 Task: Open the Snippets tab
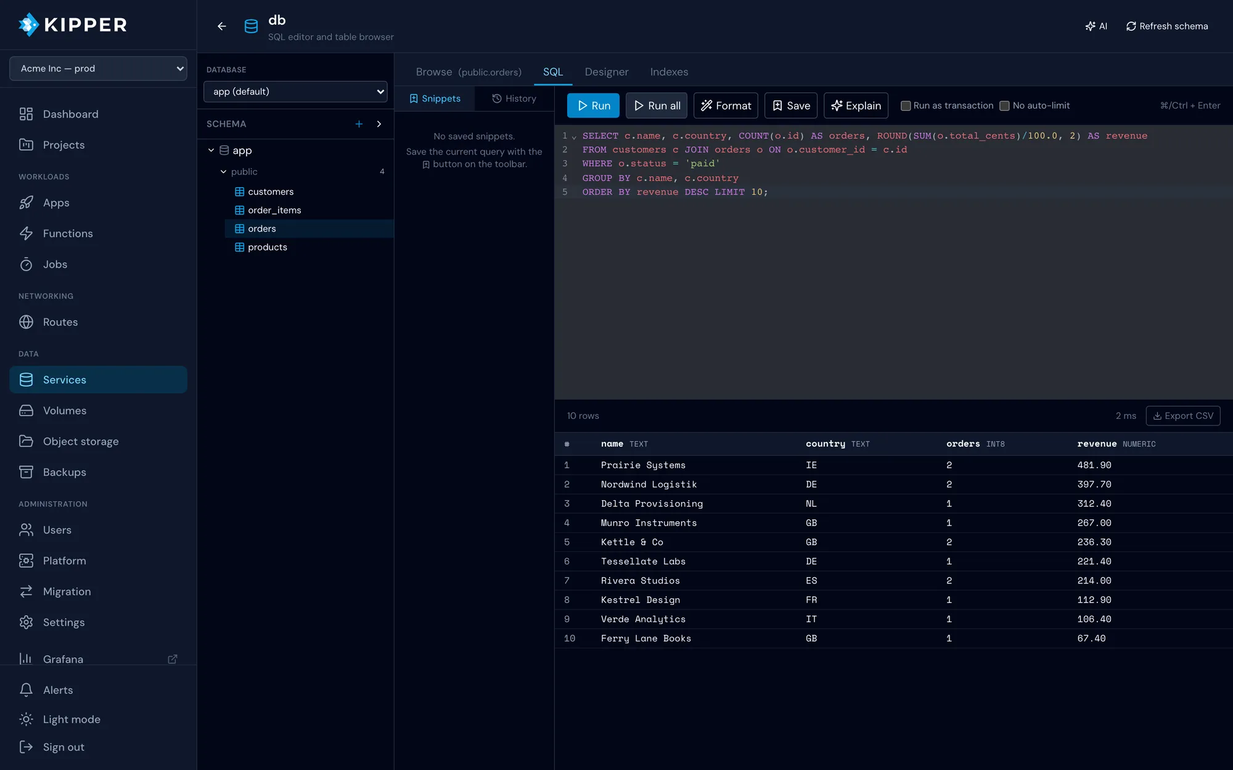435,99
